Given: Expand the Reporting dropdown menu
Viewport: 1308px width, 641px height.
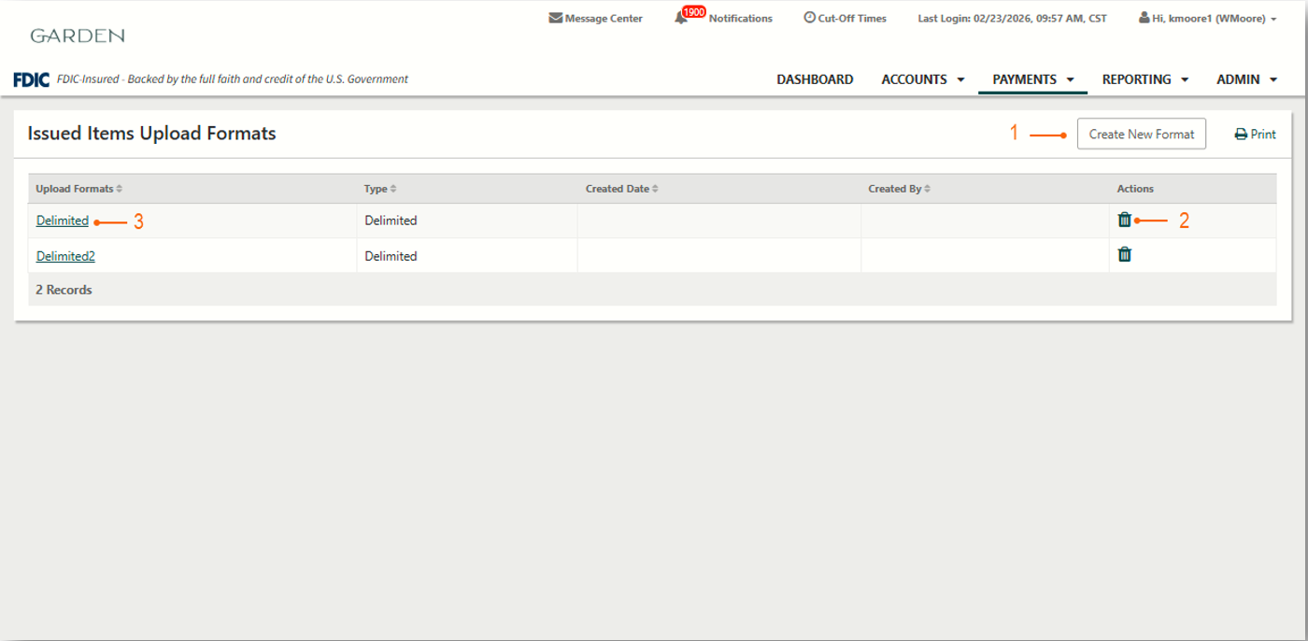Looking at the screenshot, I should pyautogui.click(x=1144, y=79).
